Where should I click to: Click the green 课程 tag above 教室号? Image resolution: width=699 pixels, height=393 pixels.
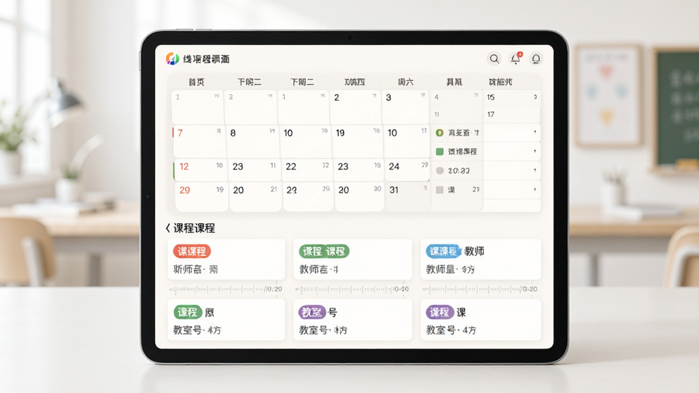tap(188, 312)
